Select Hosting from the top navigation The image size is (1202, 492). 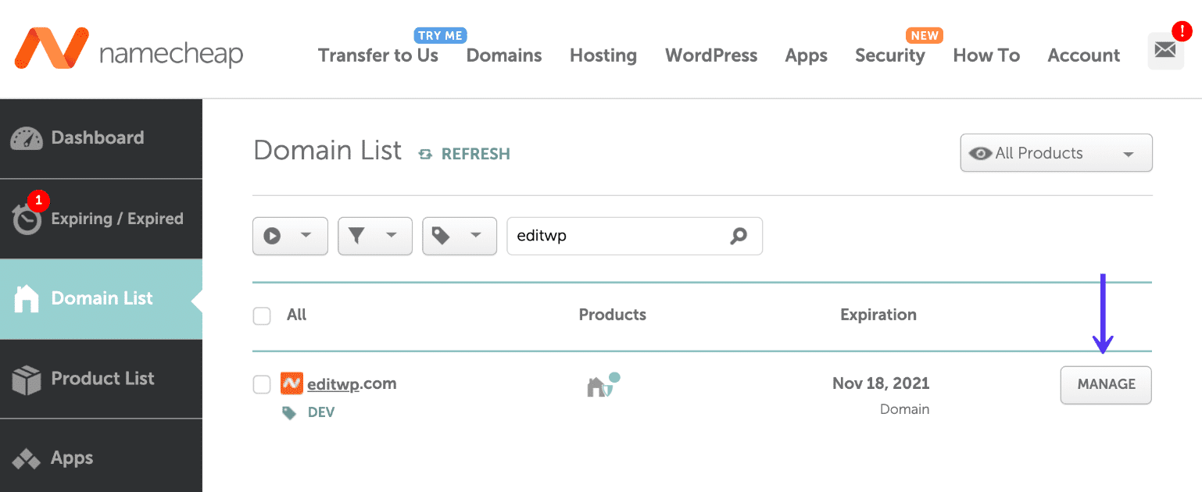pyautogui.click(x=603, y=55)
